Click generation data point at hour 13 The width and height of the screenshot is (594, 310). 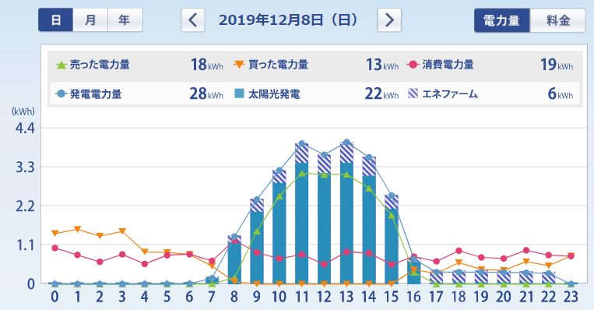click(x=346, y=142)
